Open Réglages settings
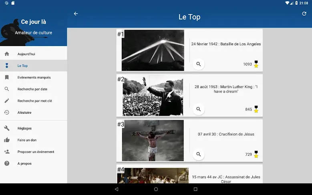 pos(24,129)
